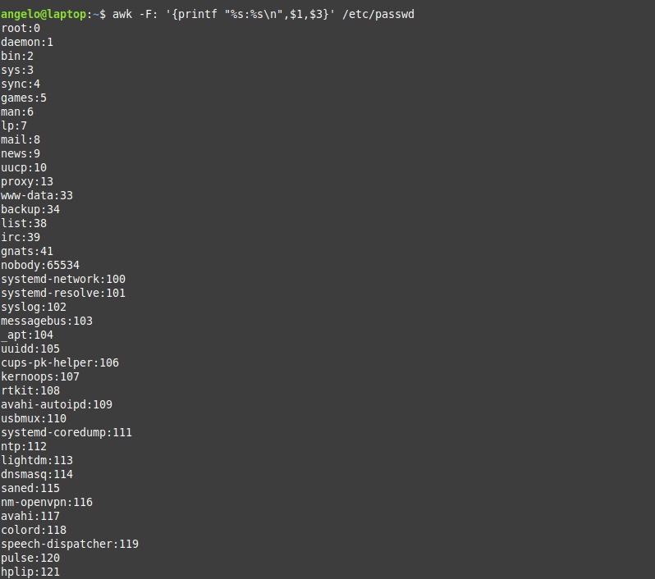Viewport: 655px width, 579px height.
Task: Click the backup:34 output line
Action: point(30,210)
